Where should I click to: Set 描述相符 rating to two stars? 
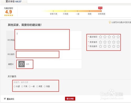[x=105, y=37]
